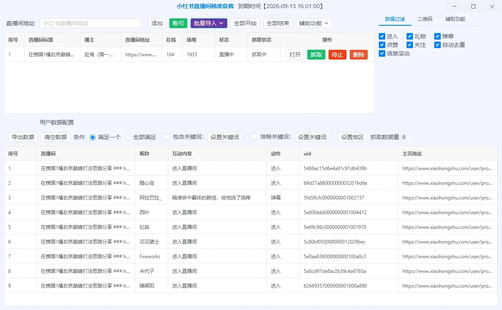Select the row with nickname 西叶
Screen dimensions: 502x310
tap(251, 213)
